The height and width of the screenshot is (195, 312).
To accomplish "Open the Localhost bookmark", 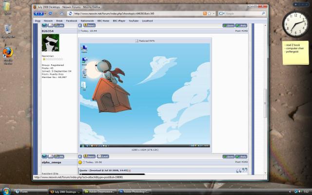I will [x=147, y=21].
